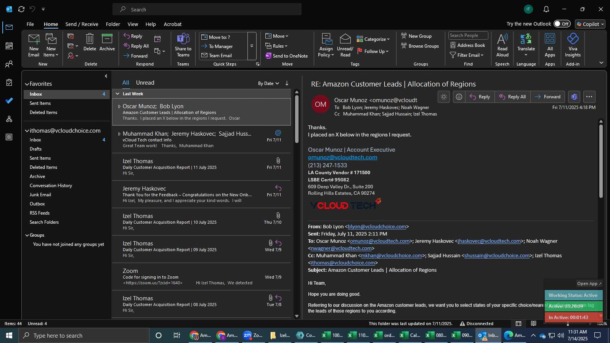This screenshot has width=610, height=343.
Task: Open To Do checkmark in navigation bar
Action: coord(9,101)
